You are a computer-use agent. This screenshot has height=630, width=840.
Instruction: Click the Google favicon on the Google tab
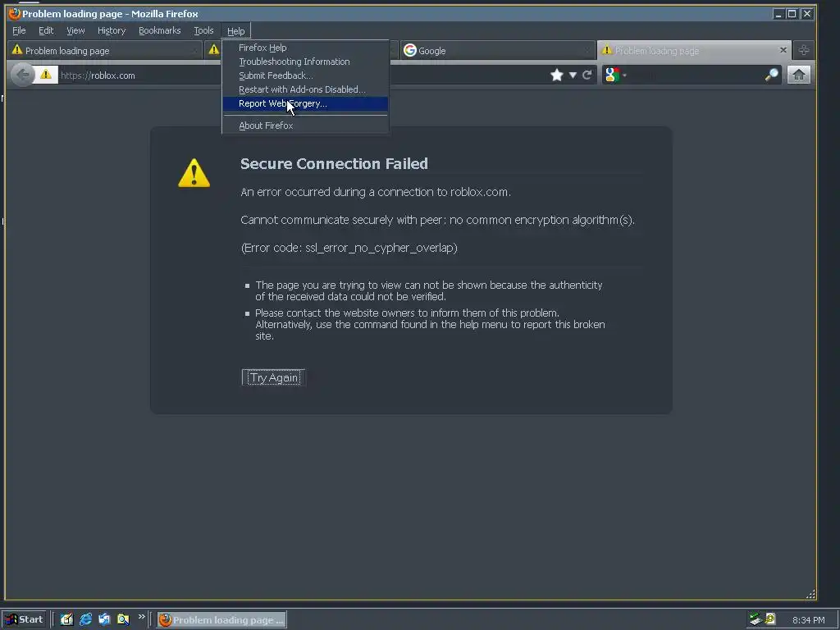click(x=410, y=50)
